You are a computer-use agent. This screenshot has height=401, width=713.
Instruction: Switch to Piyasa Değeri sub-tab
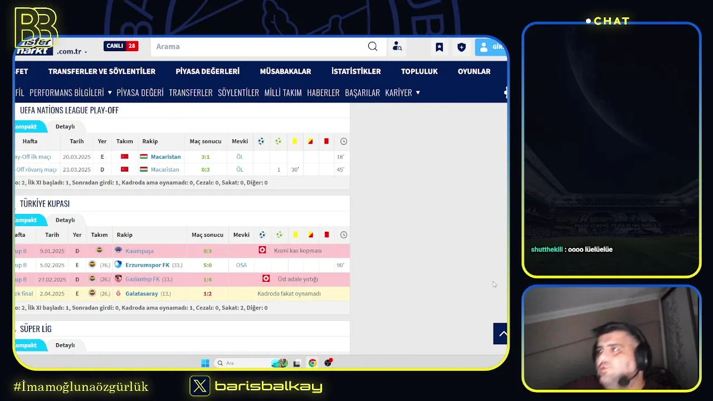click(140, 92)
